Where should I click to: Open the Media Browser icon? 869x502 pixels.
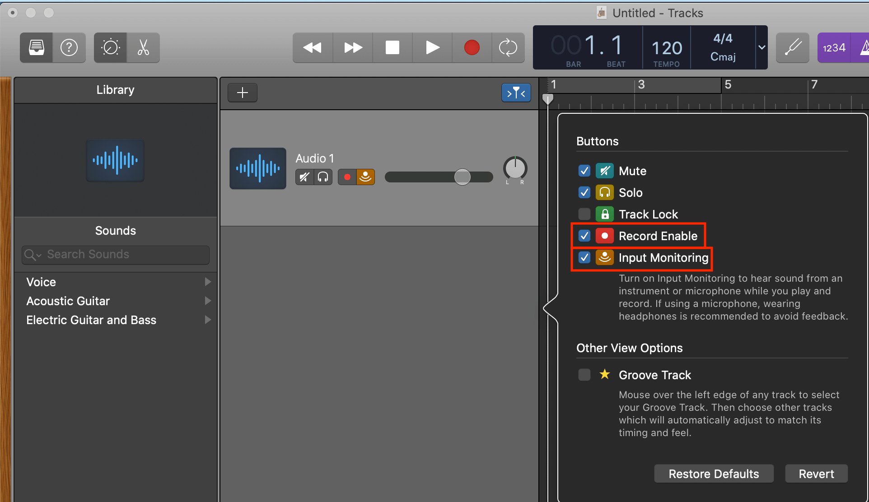[x=36, y=47]
